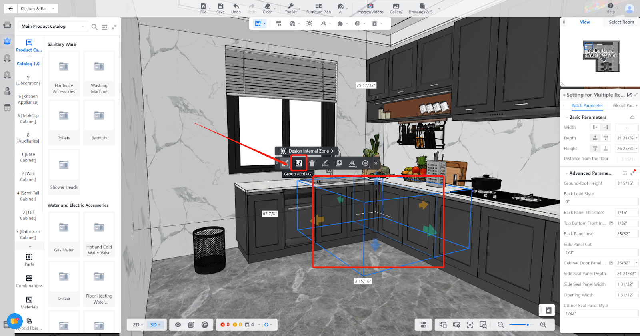Select Height top-anchor option
This screenshot has width=640, height=336.
595,149
